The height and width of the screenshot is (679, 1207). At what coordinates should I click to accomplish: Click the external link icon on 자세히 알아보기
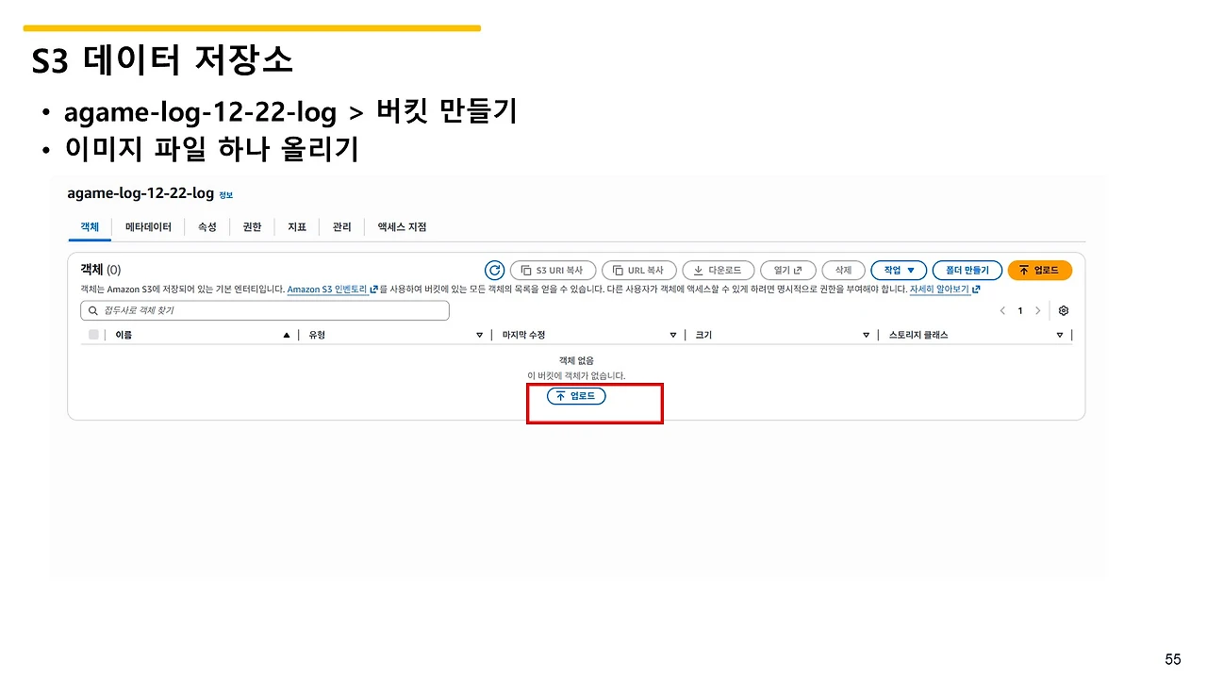(x=977, y=289)
